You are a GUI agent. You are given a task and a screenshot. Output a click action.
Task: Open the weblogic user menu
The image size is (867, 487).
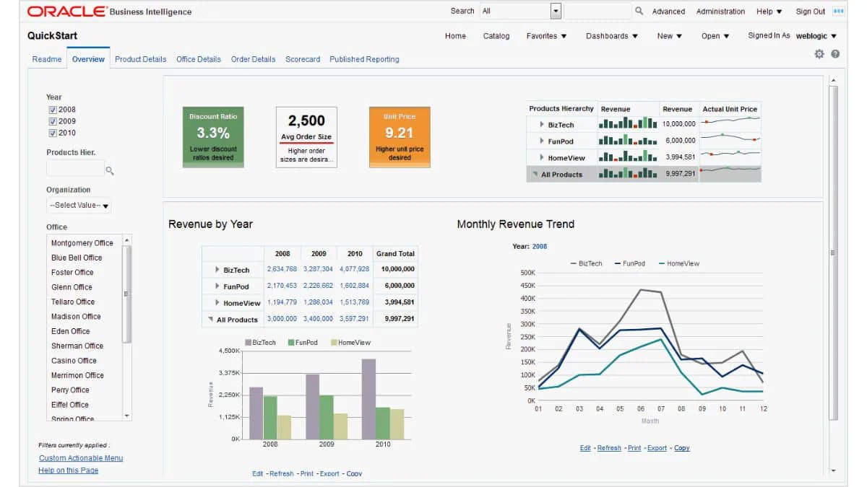[816, 36]
